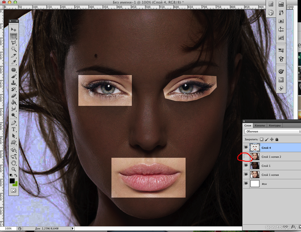This screenshot has width=301, height=232.
Task: Select the Pen tool
Action: (14, 123)
